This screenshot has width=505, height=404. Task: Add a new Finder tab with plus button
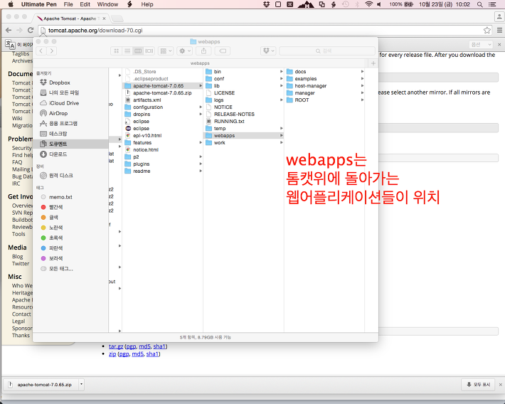tap(373, 63)
